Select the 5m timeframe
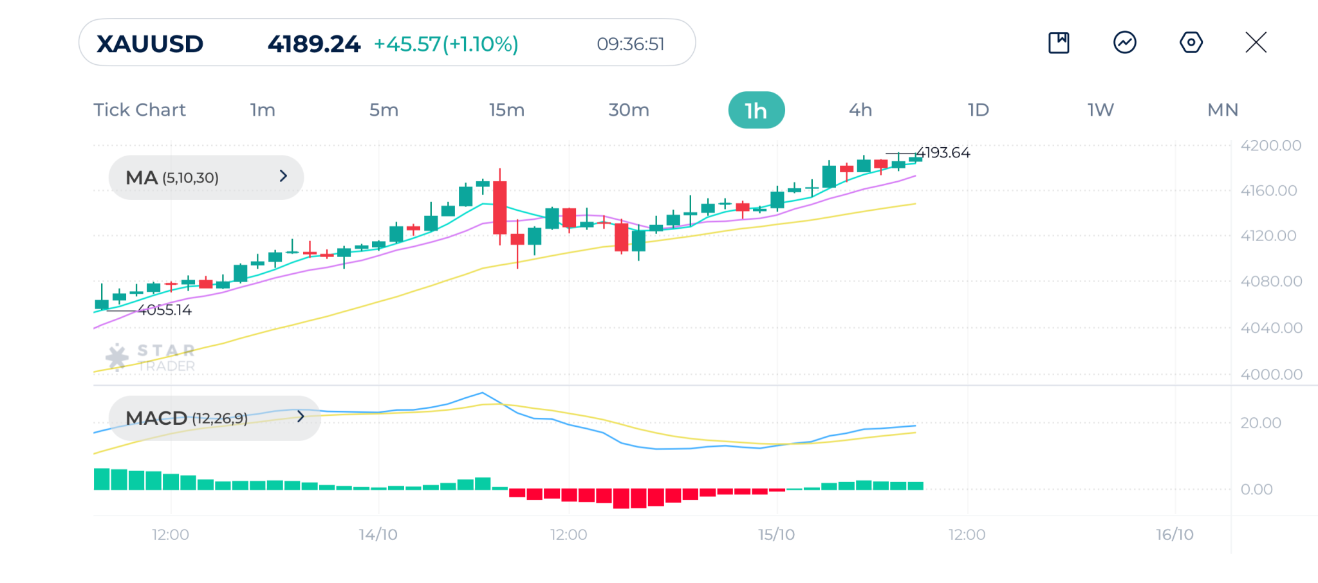This screenshot has width=1318, height=583. click(384, 110)
